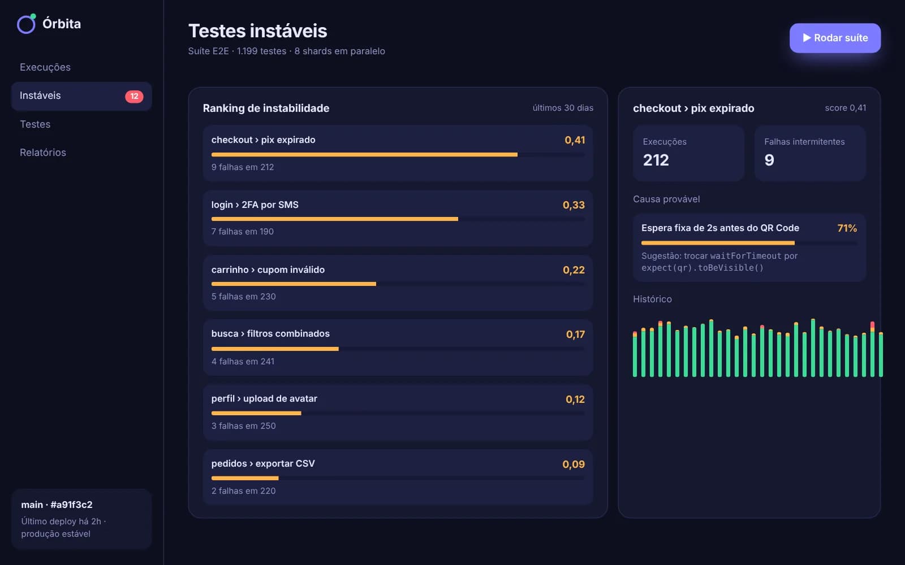
Task: Click the carrinho cupom inválido progress bar
Action: [x=398, y=284]
